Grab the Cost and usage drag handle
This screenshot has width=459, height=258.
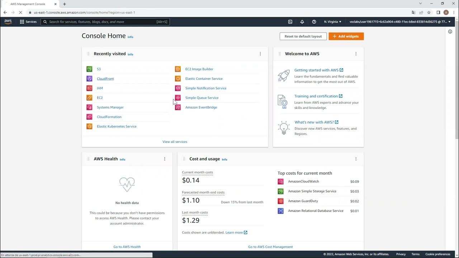(184, 159)
